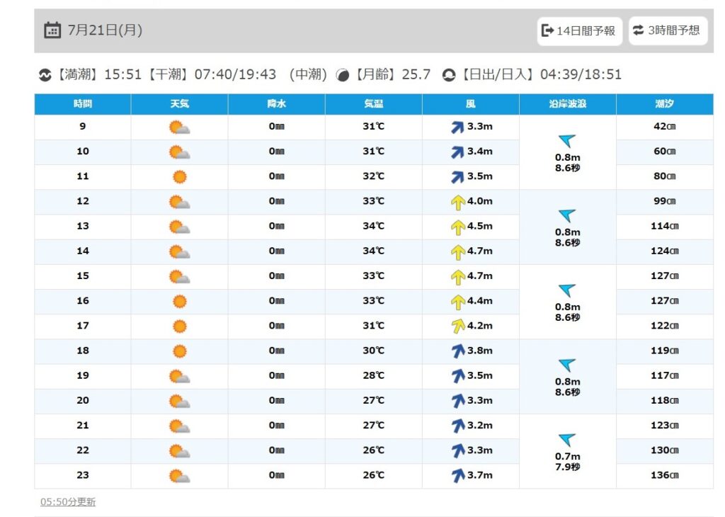
Task: Click the 05:50分更新 link
Action: 68,501
